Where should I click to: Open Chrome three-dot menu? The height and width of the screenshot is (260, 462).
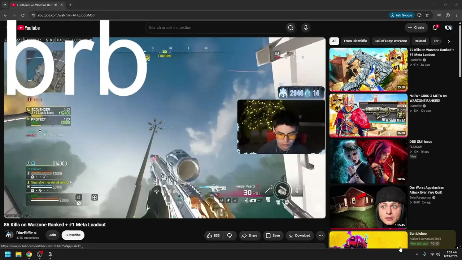point(457,15)
